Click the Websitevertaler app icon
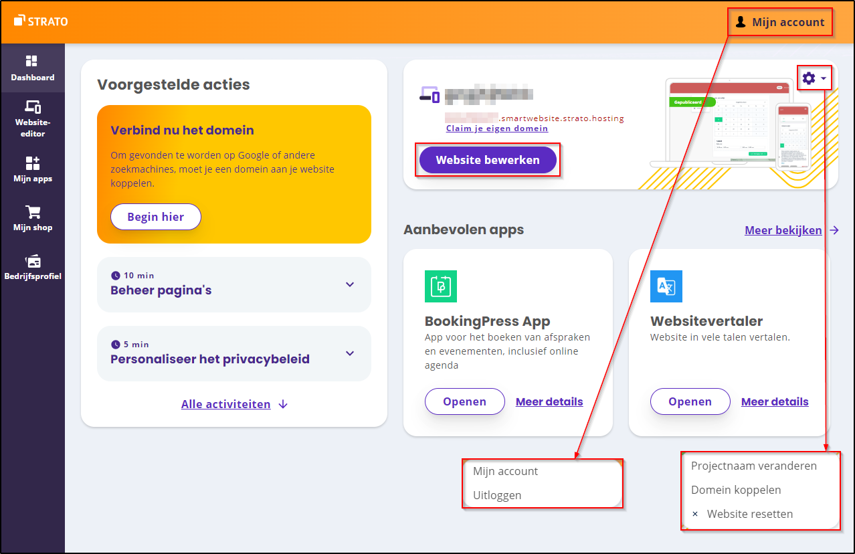This screenshot has width=855, height=554. pos(666,286)
